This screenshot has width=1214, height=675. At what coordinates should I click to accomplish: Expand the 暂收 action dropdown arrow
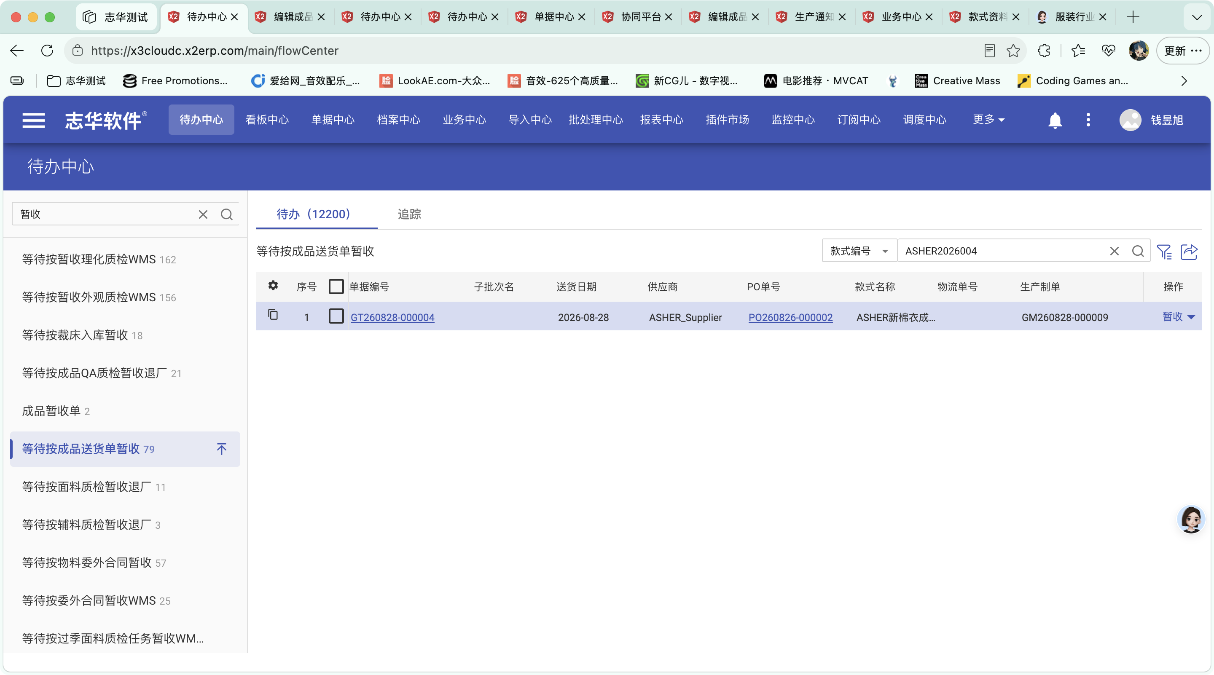coord(1191,317)
